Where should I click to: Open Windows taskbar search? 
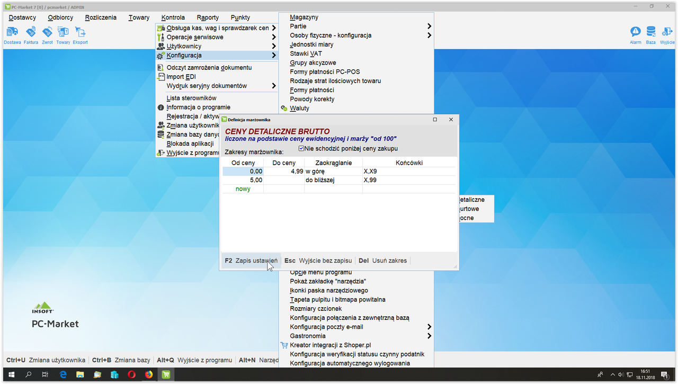29,374
